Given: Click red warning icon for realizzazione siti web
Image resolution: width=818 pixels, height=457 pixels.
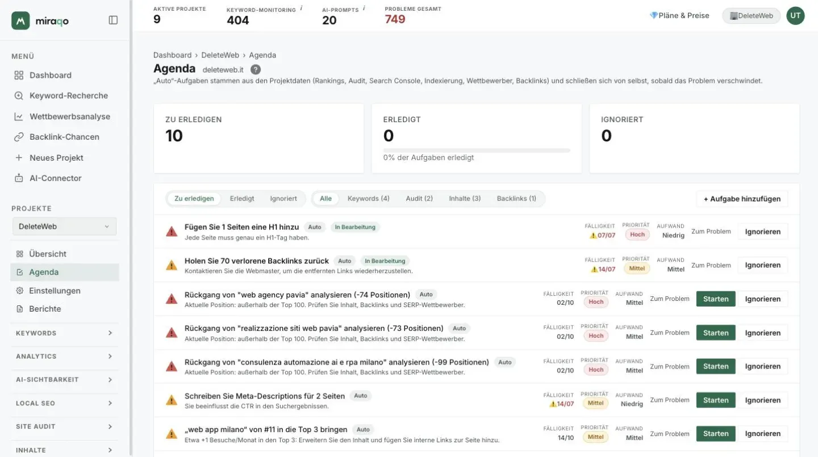Looking at the screenshot, I should tap(172, 333).
